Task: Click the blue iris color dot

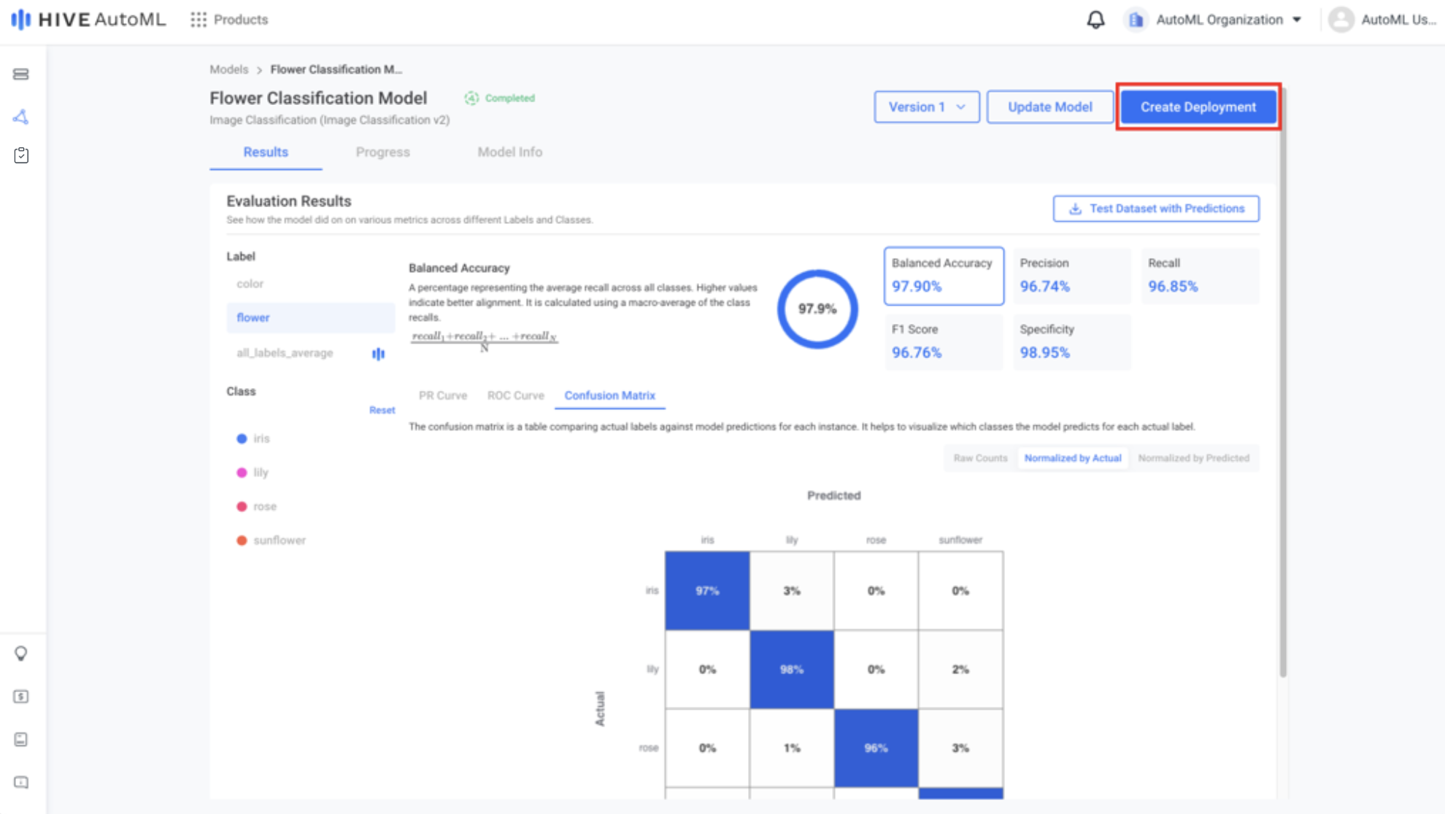Action: [x=242, y=438]
